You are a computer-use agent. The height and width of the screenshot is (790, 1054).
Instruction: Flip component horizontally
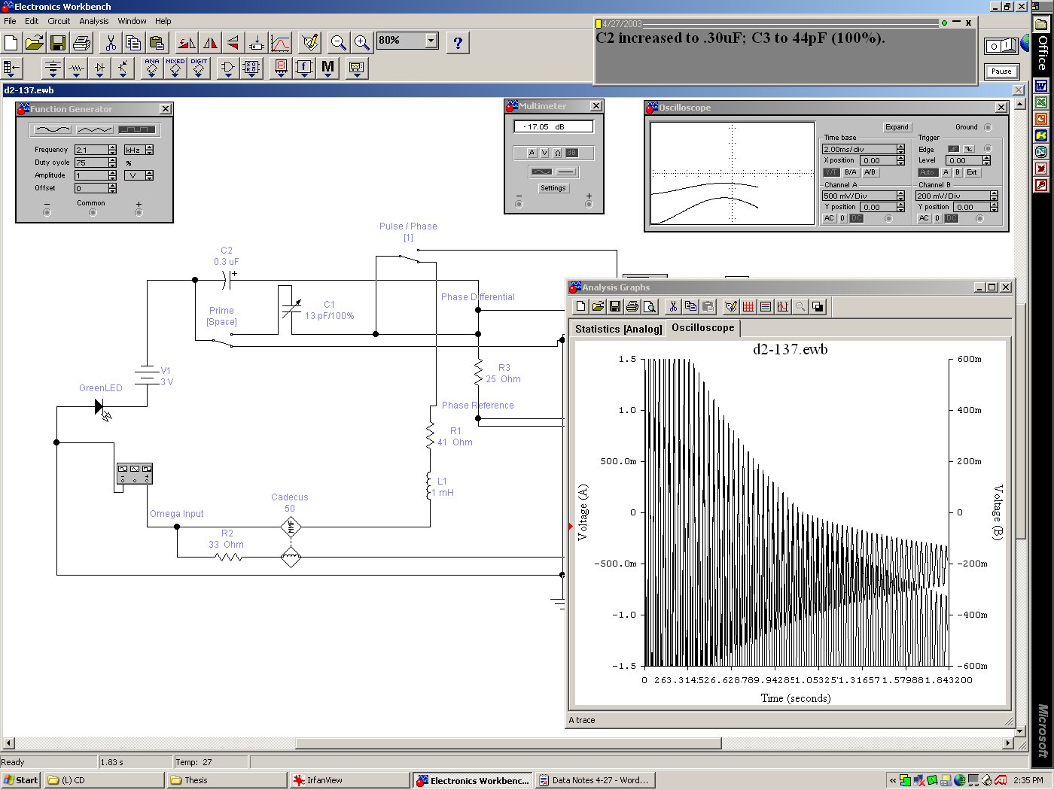pos(209,43)
